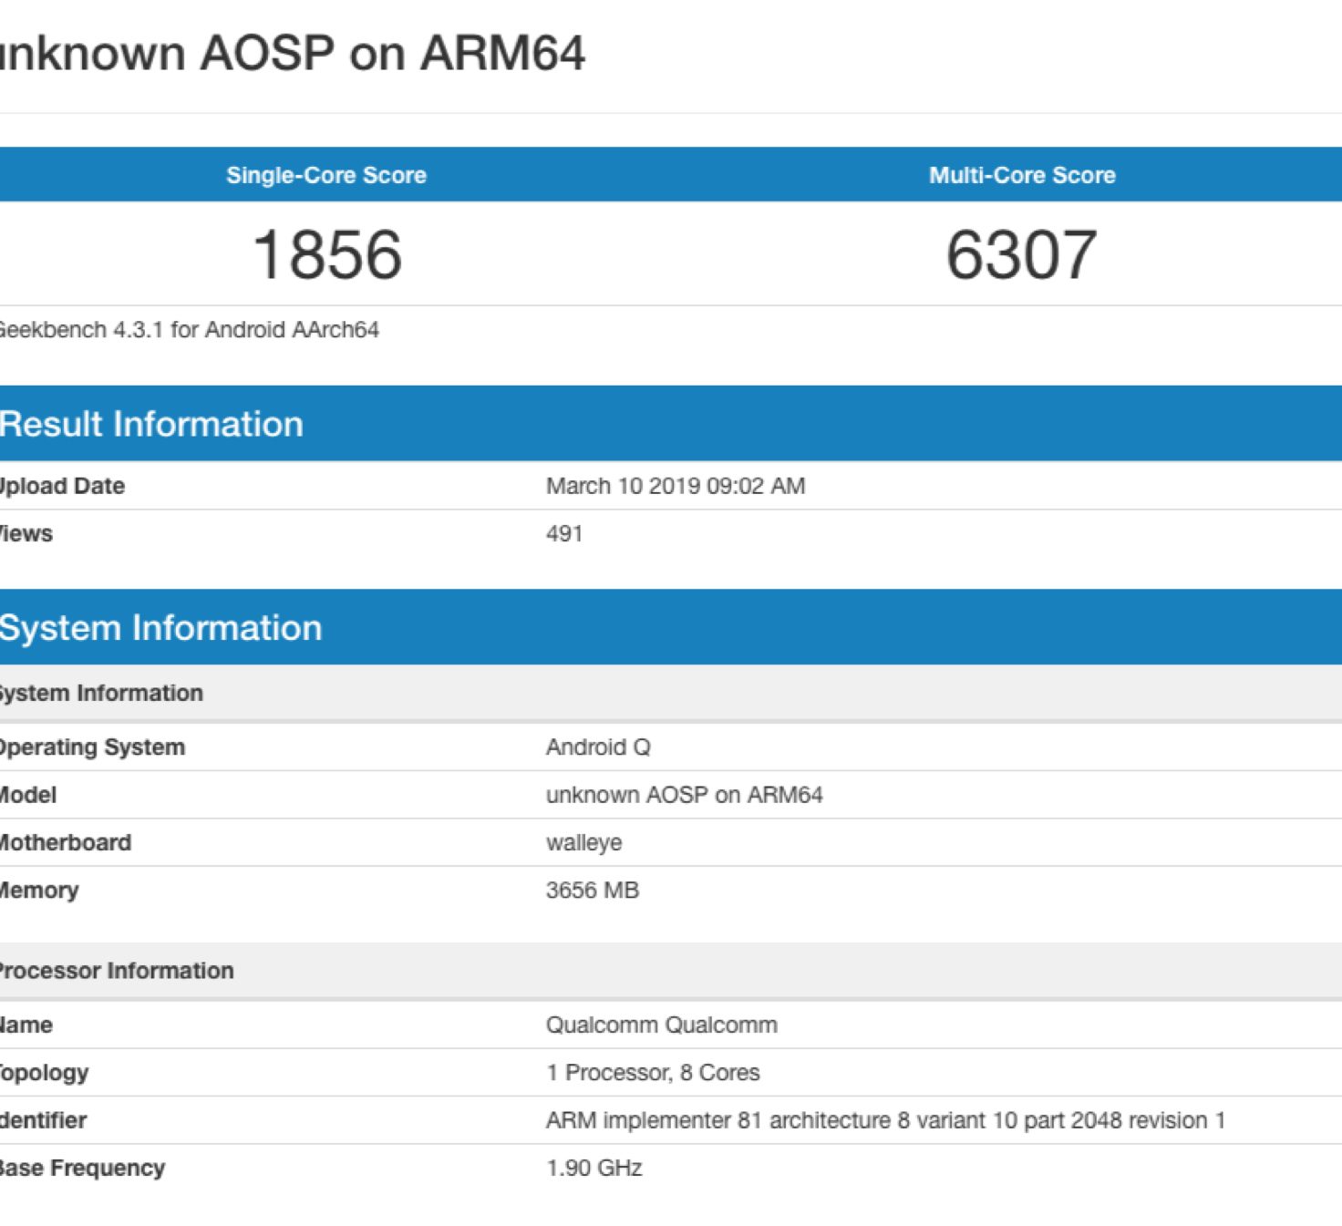Image resolution: width=1342 pixels, height=1226 pixels.
Task: Click the blue System Information section banner
Action: point(160,628)
